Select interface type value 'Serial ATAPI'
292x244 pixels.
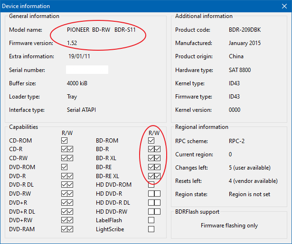(x=81, y=110)
